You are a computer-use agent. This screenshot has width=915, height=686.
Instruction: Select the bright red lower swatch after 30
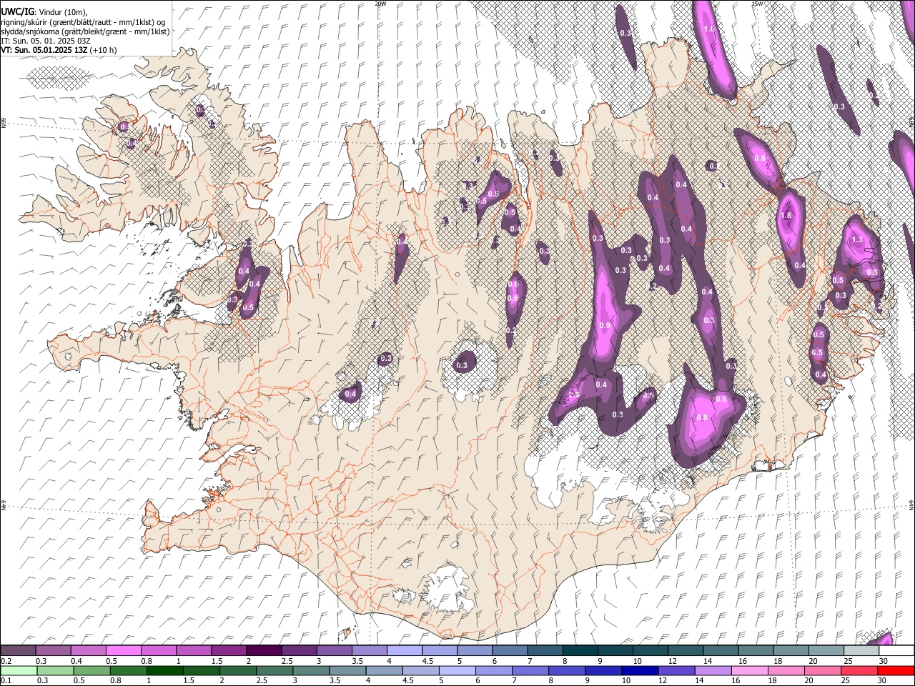click(x=896, y=670)
